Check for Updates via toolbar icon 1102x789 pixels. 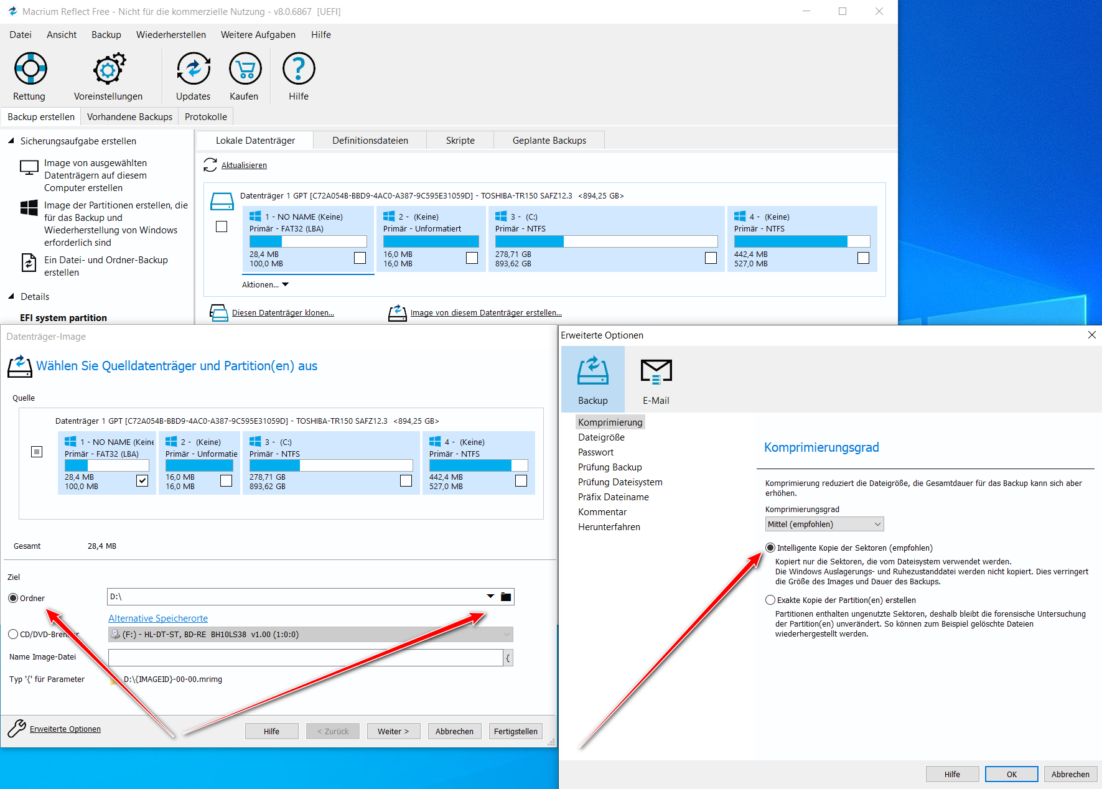coord(193,68)
